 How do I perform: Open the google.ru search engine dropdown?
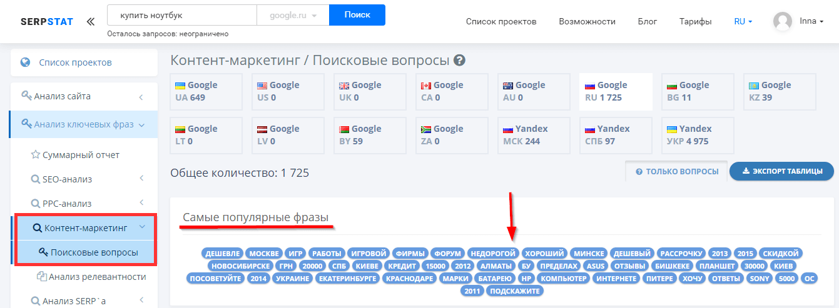293,15
